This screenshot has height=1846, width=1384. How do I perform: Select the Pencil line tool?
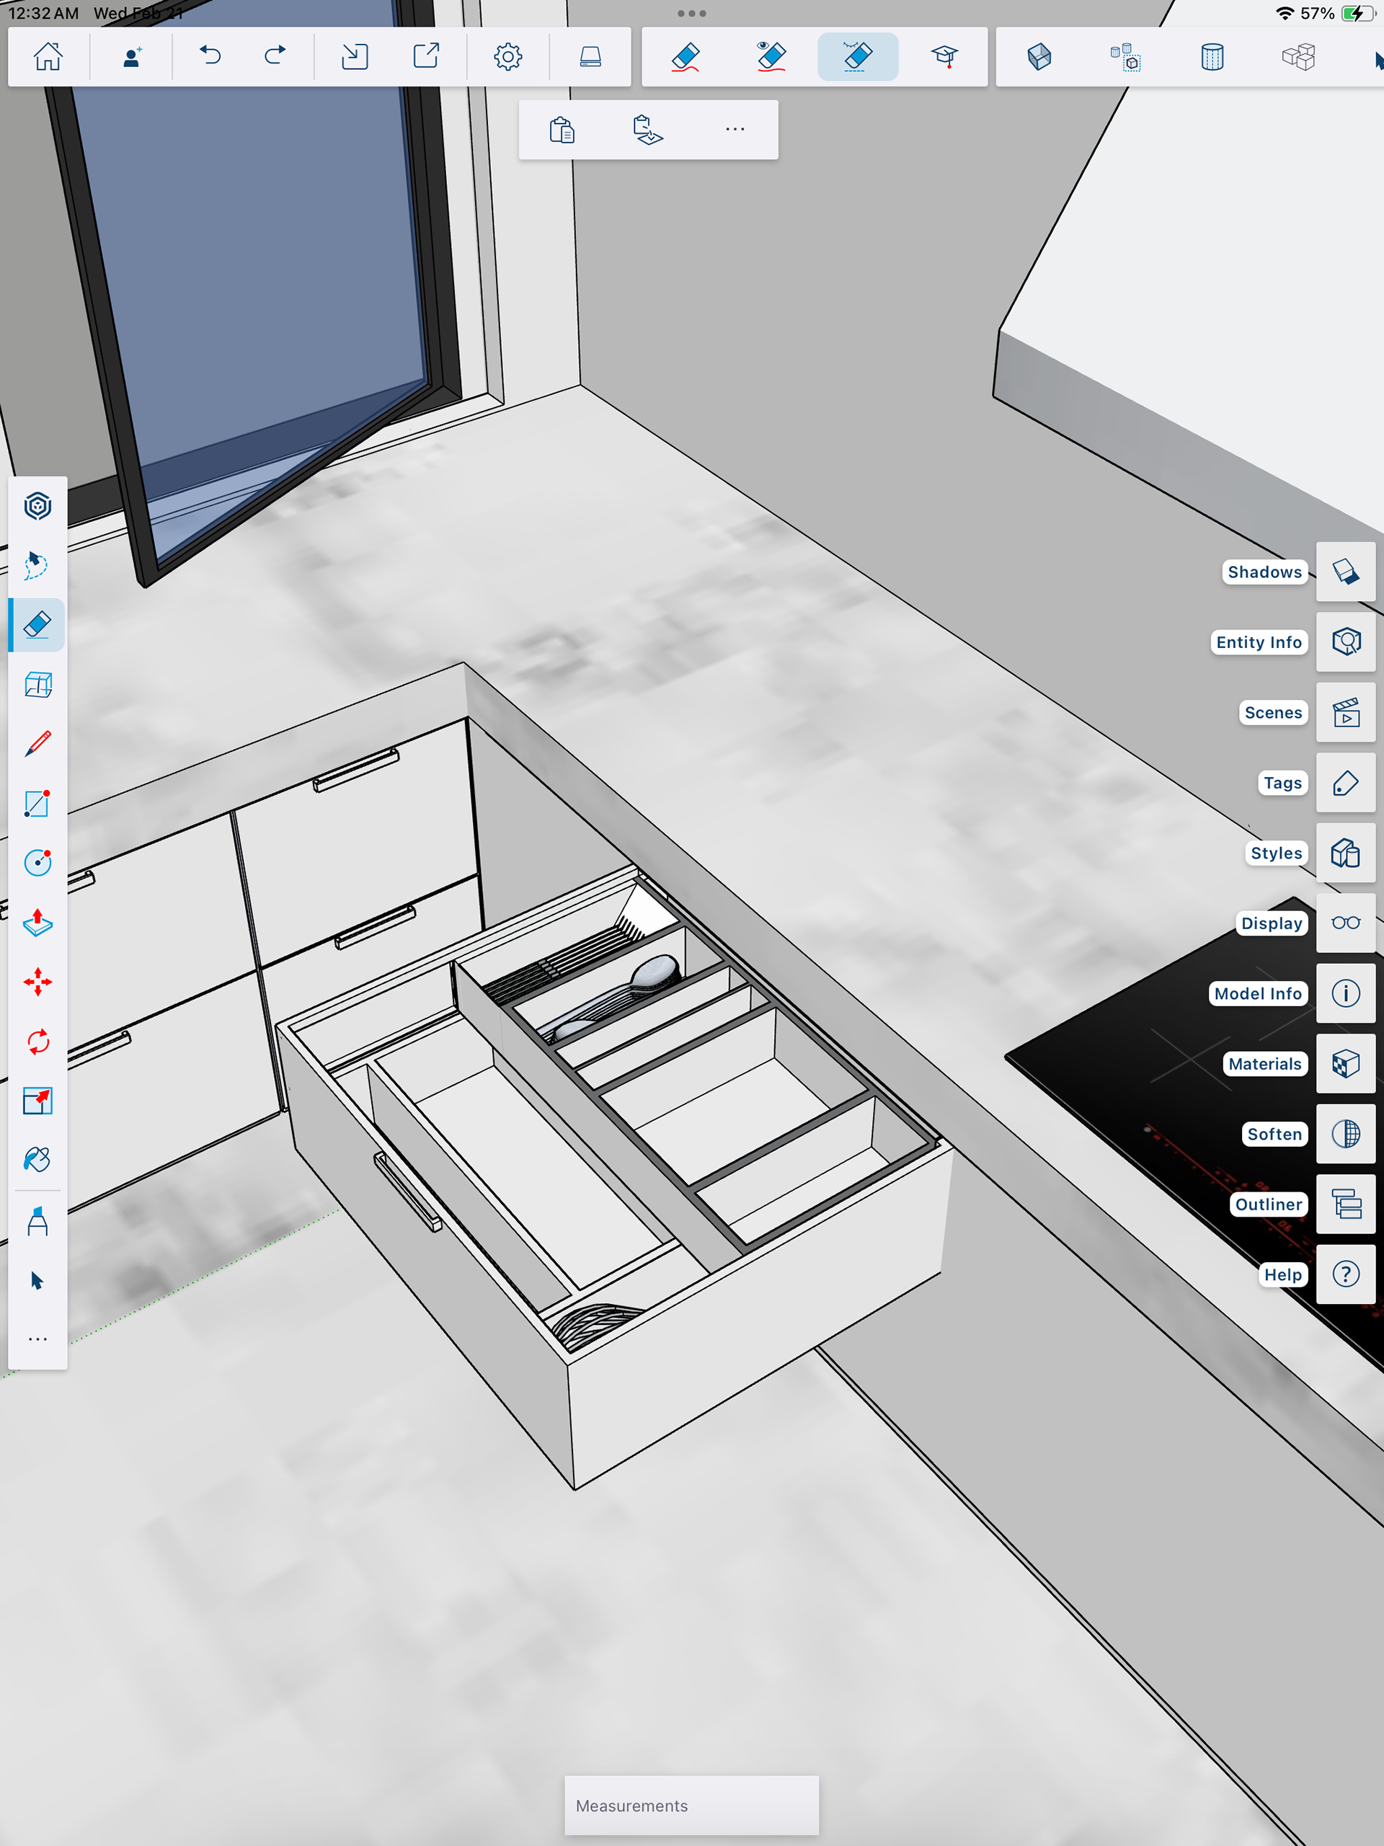pos(37,744)
